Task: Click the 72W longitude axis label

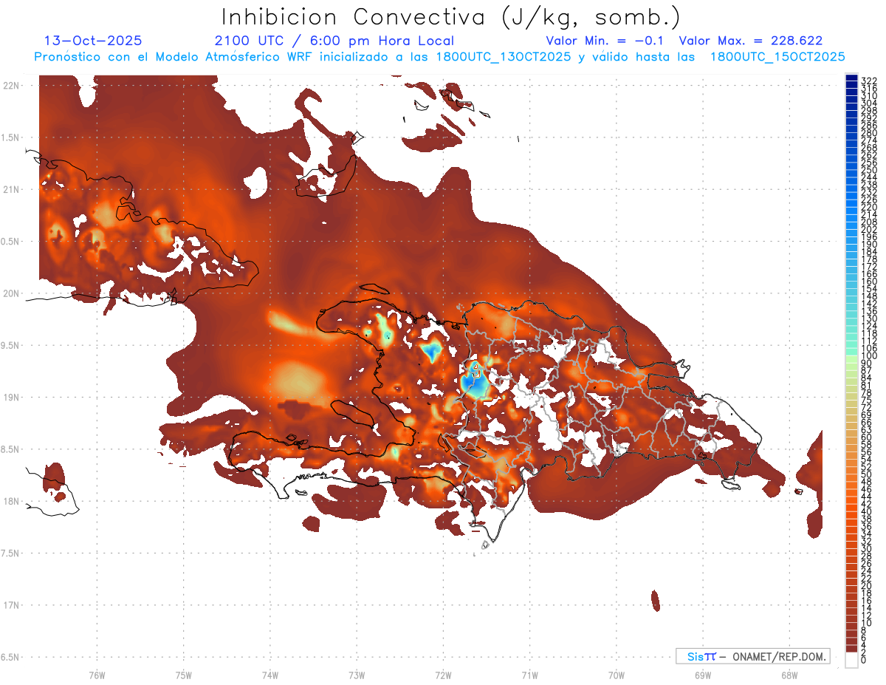Action: pyautogui.click(x=443, y=674)
